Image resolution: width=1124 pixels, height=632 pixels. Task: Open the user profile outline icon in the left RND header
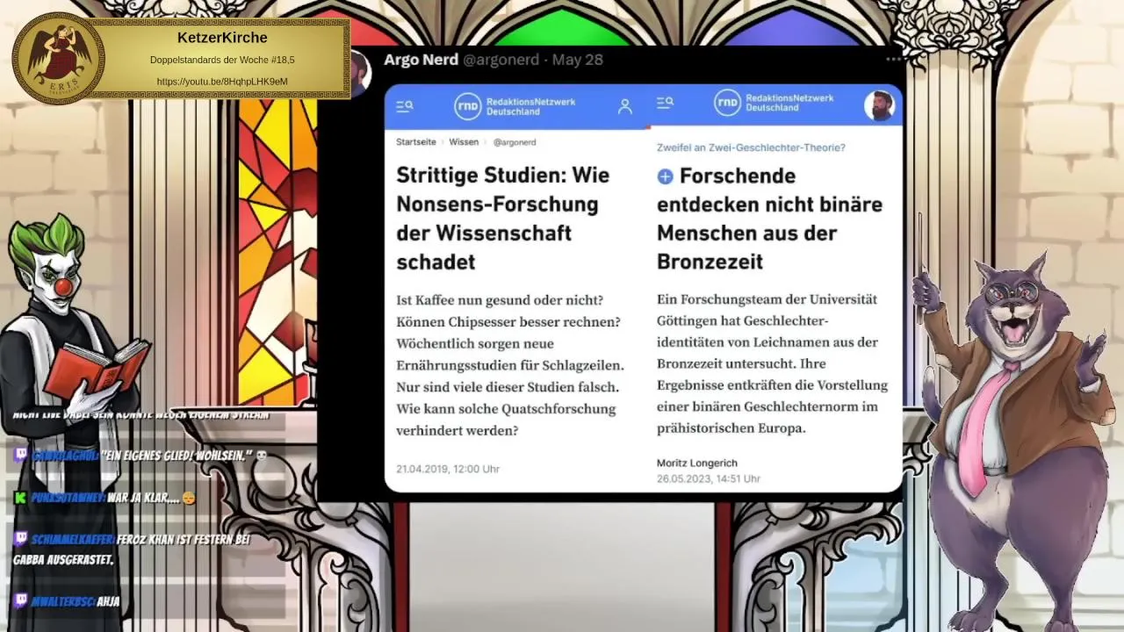click(625, 106)
